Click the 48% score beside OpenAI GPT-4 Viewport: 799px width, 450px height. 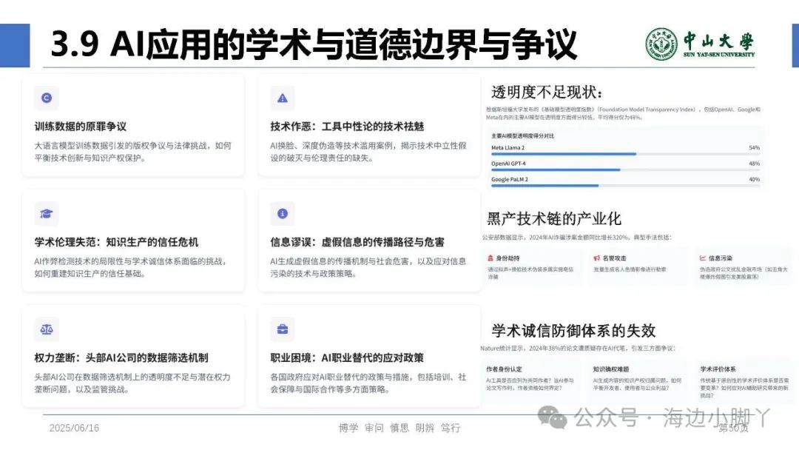754,164
